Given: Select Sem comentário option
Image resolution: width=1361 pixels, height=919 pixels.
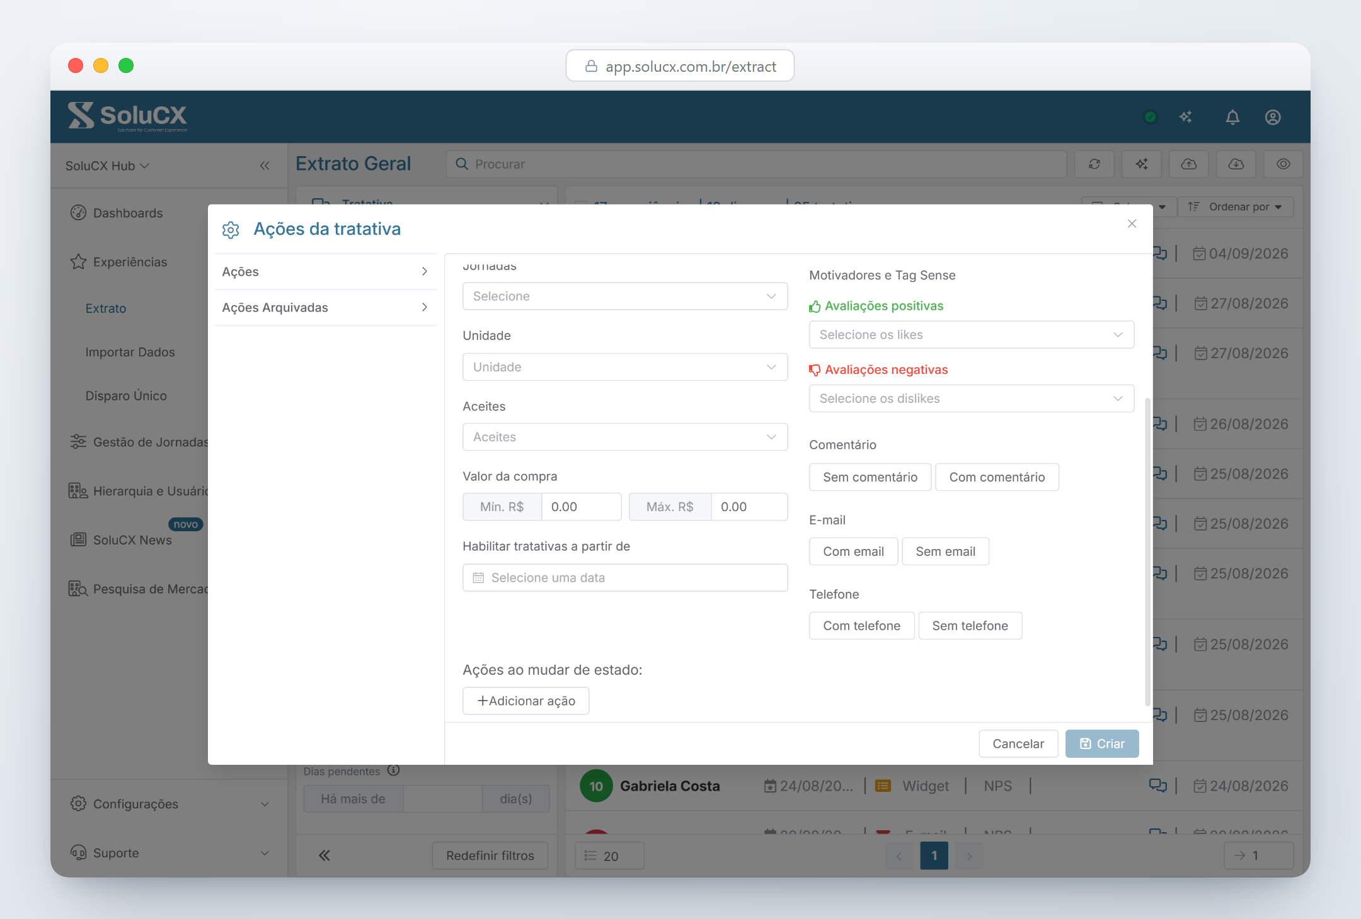Looking at the screenshot, I should click(870, 477).
